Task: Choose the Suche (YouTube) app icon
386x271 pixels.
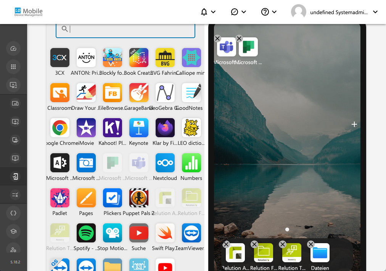Action: click(x=139, y=233)
